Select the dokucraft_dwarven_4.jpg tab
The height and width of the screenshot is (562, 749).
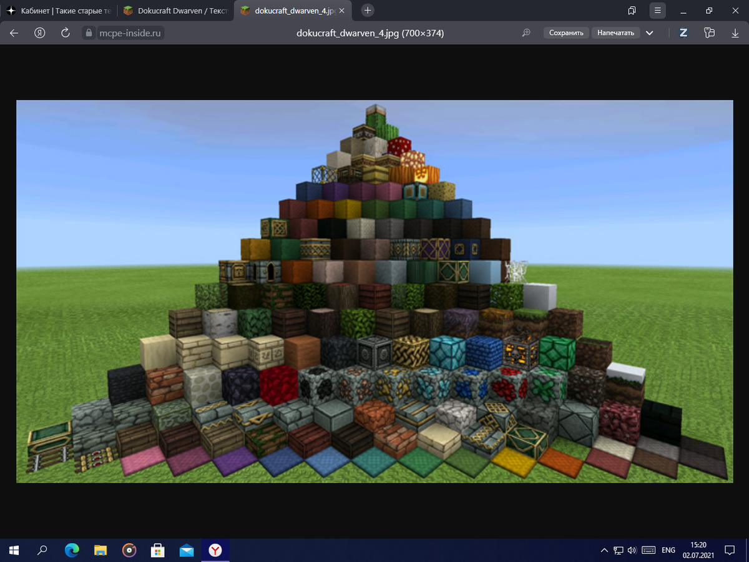(291, 11)
